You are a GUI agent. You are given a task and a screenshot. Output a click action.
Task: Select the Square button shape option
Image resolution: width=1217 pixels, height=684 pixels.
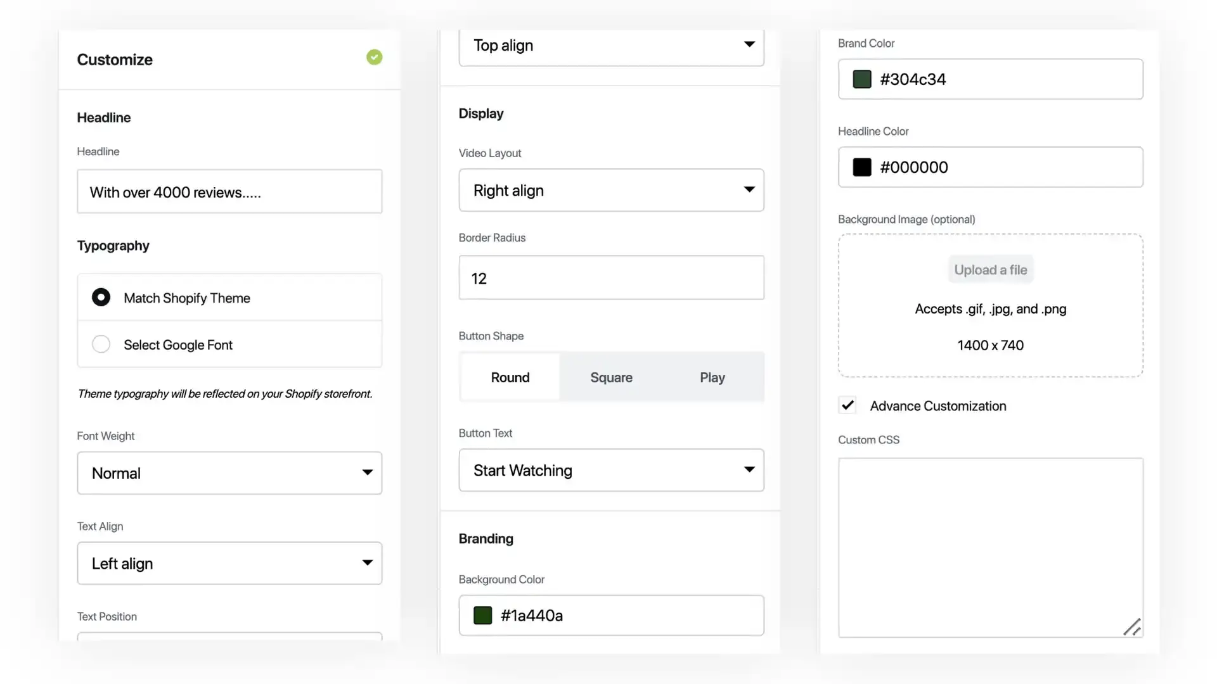[611, 377]
